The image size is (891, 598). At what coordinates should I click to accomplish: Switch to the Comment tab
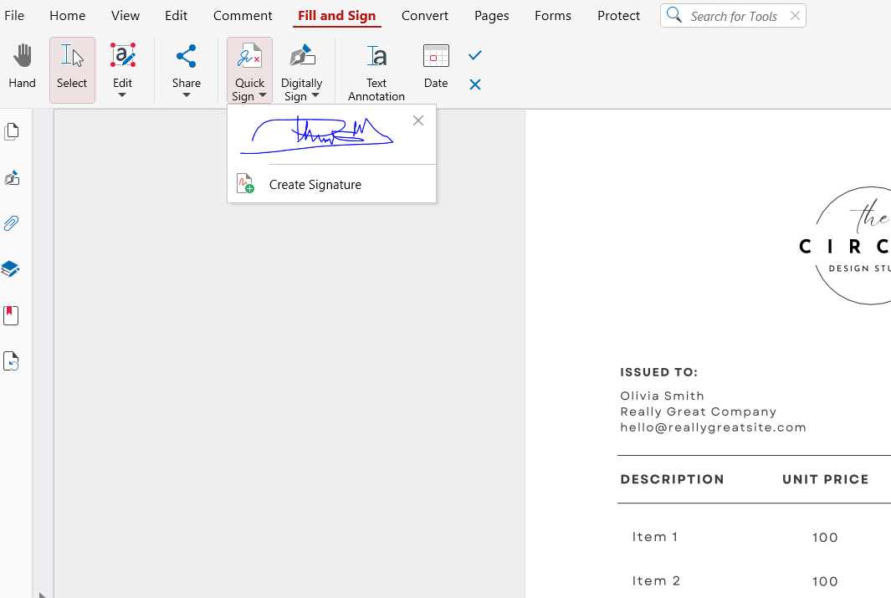[x=243, y=16]
